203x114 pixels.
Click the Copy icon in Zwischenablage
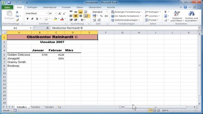(x=17, y=16)
